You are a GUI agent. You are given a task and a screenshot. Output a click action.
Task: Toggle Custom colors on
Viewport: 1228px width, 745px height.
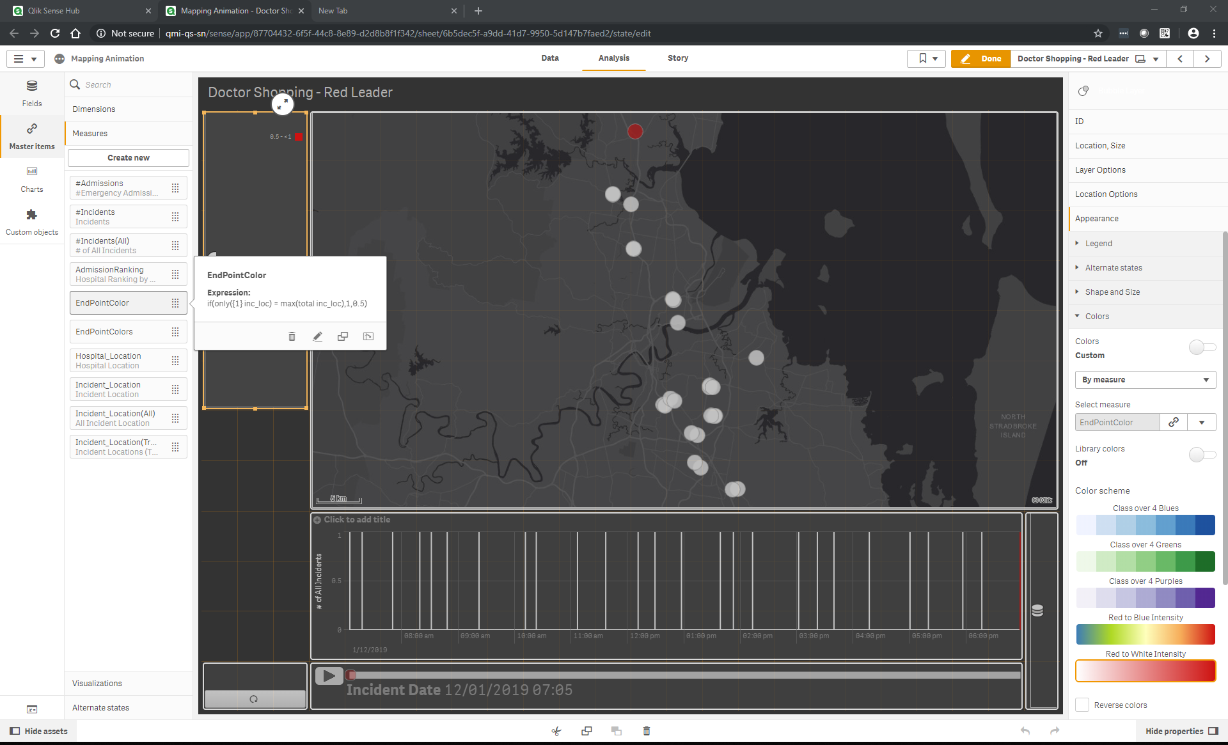(1202, 347)
